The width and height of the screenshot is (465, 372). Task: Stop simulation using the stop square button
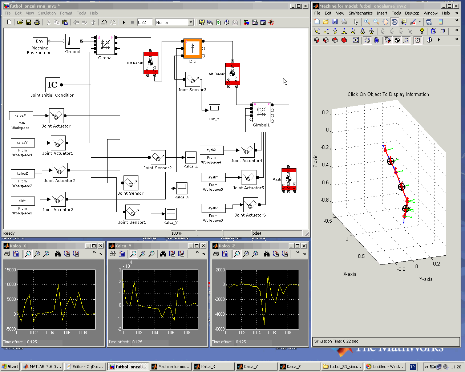coord(132,23)
